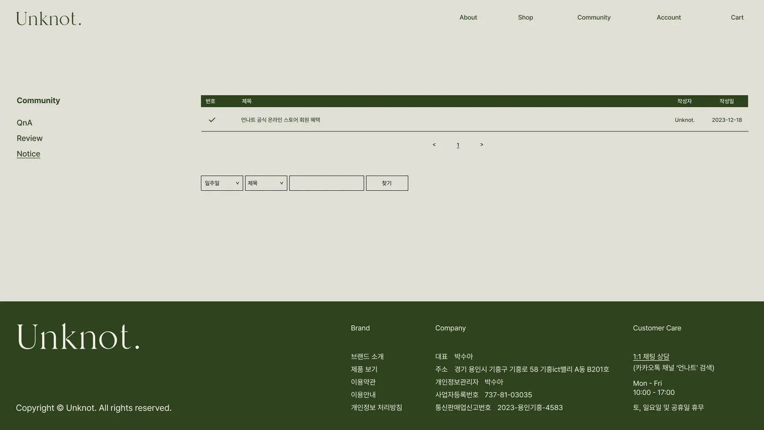Expand the 제목 search field dropdown

[x=266, y=183]
